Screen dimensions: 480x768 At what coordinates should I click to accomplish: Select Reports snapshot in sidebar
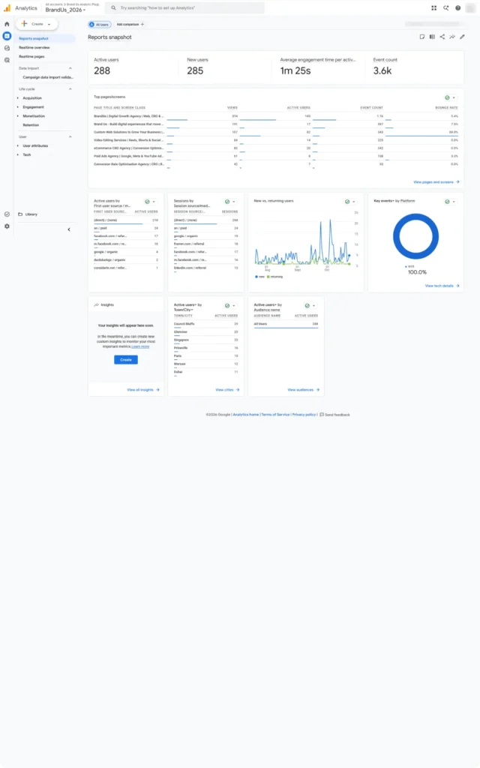(x=45, y=38)
